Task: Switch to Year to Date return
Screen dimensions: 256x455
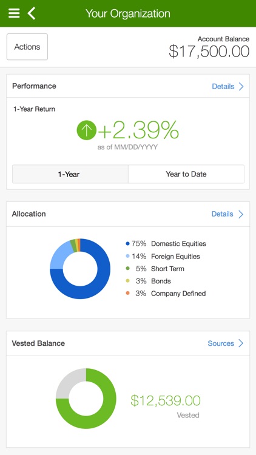Action: (186, 174)
